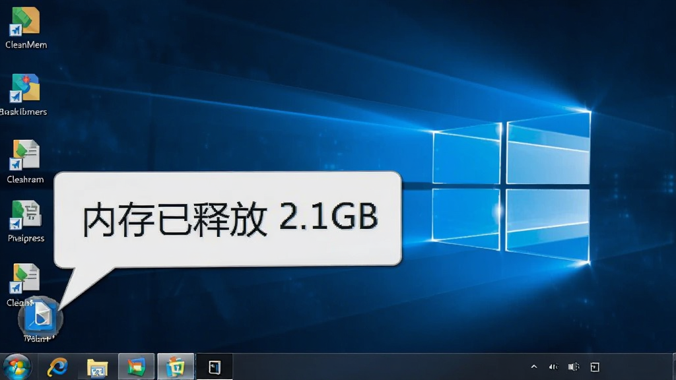
Task: Open the Store bag icon in taskbar
Action: click(x=176, y=367)
